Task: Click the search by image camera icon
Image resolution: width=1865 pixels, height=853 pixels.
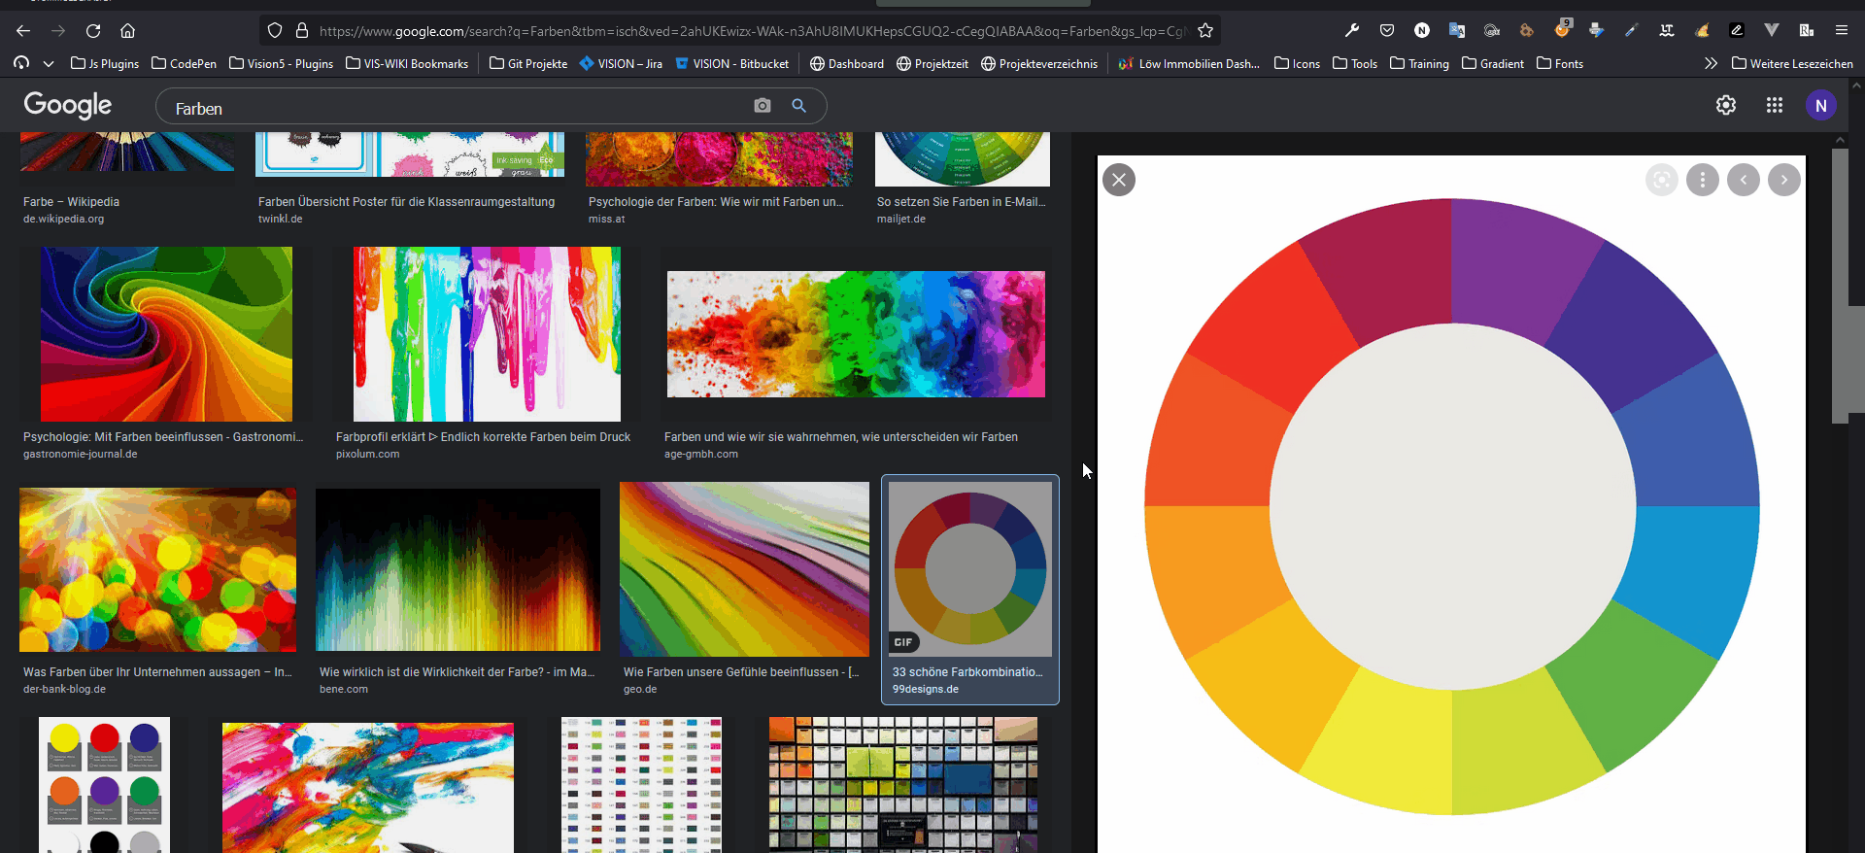Action: [x=763, y=106]
